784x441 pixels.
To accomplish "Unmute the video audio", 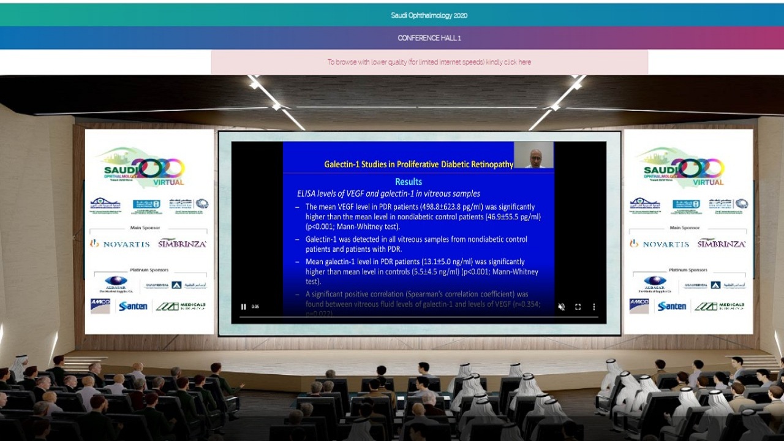I will coord(561,307).
